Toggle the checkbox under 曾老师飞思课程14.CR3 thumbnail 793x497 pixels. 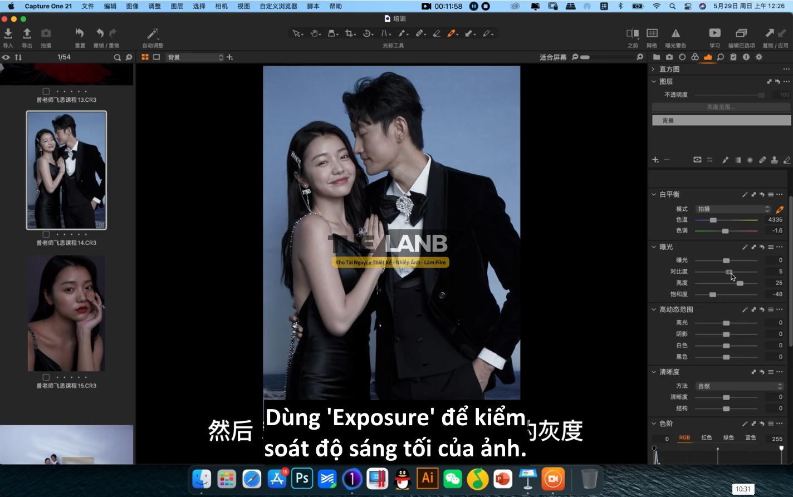tap(46, 234)
